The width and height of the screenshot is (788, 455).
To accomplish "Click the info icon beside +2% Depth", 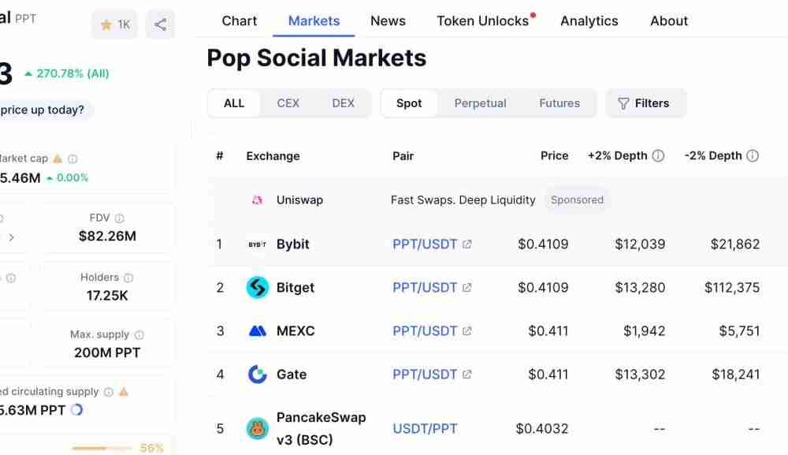I will (658, 156).
